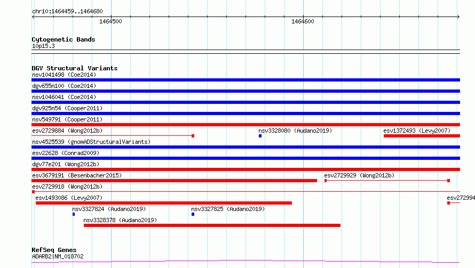Open the dgv77e201 (Wong2012b) red bar
The image size is (475, 268).
[x=246, y=169]
